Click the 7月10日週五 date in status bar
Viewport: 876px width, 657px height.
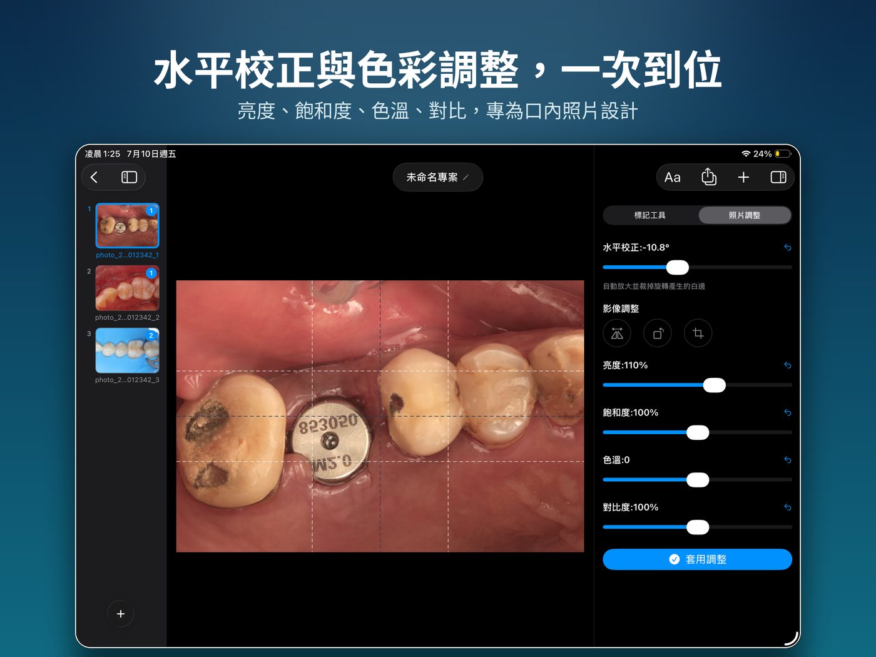click(x=151, y=154)
